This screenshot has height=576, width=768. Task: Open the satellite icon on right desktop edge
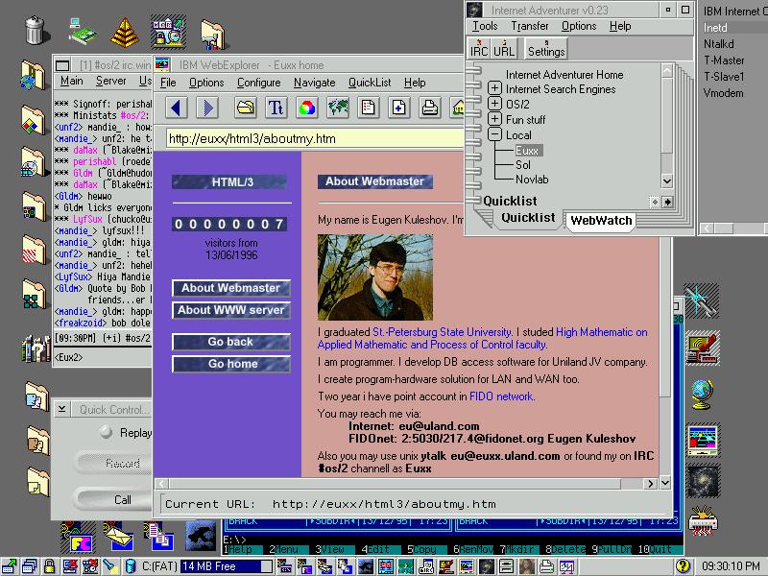click(x=701, y=300)
